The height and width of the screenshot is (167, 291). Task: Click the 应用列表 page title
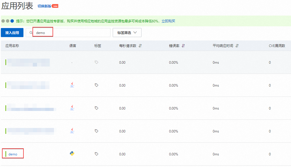(x=17, y=6)
